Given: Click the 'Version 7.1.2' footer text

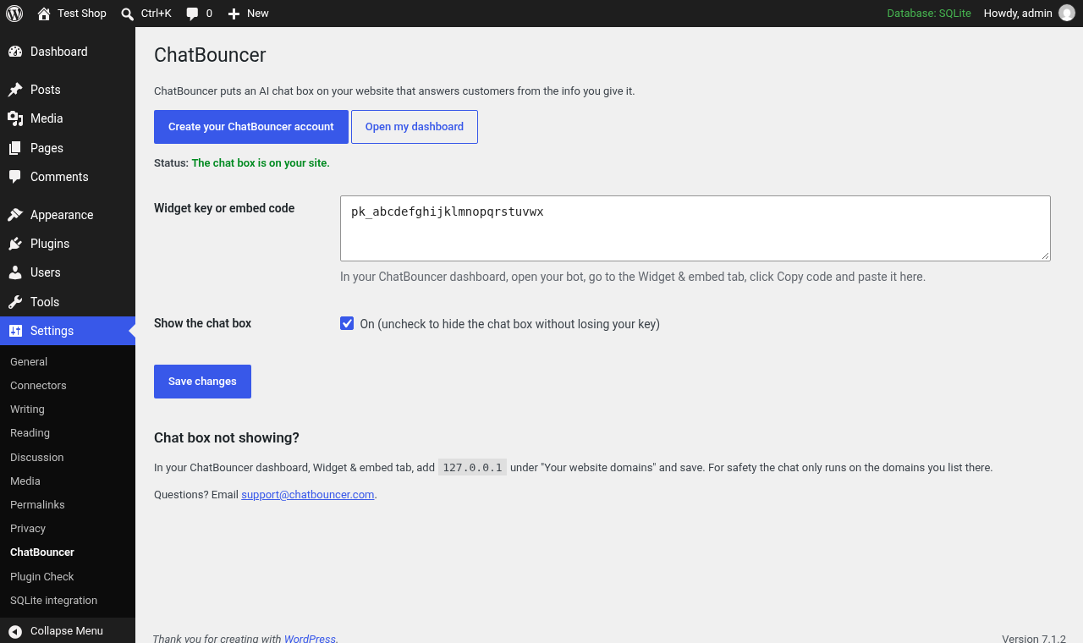Looking at the screenshot, I should (1034, 639).
